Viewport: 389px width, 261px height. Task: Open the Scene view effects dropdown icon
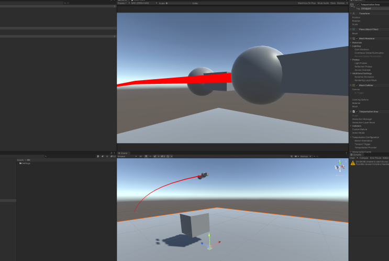(155, 157)
